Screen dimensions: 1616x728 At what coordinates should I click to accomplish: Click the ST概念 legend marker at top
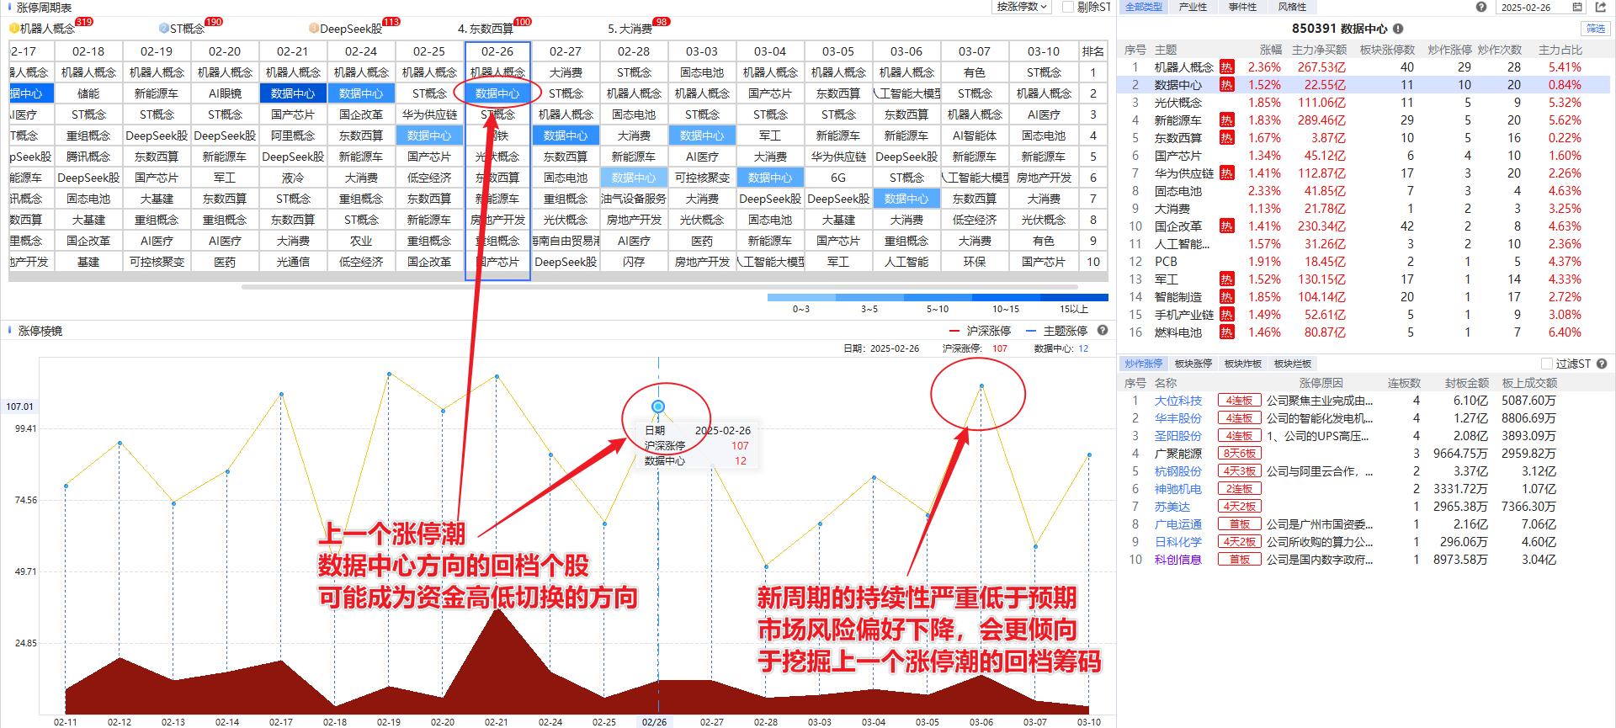[x=164, y=29]
